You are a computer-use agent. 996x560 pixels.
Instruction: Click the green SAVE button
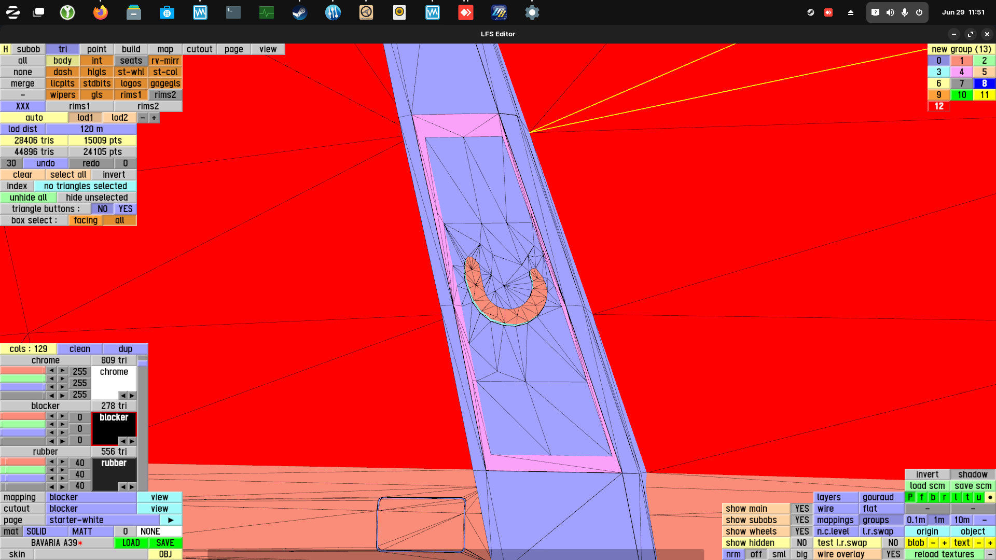(x=165, y=543)
